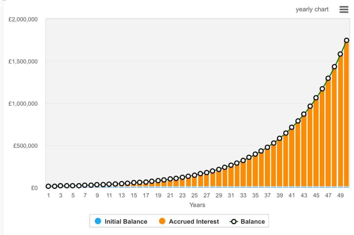354x235 pixels.
Task: Select the year 45 balance marker
Action: [316, 98]
